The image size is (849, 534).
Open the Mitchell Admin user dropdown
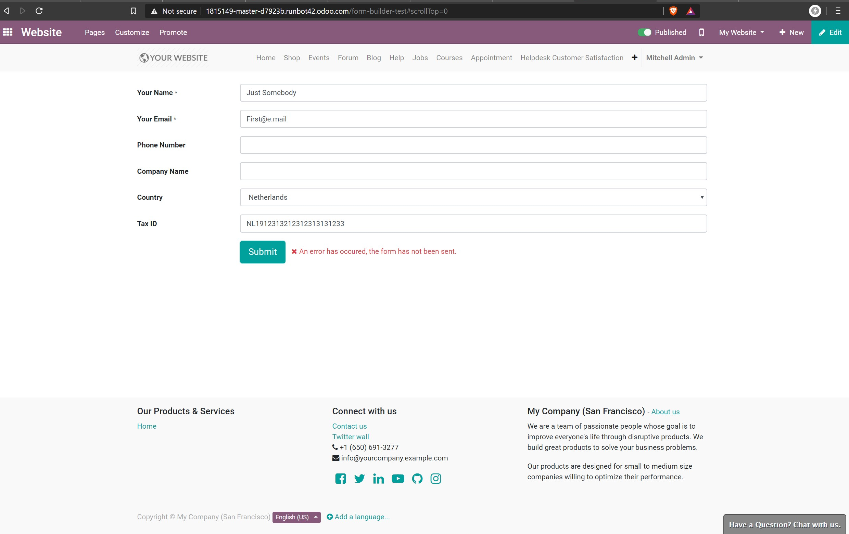point(674,57)
